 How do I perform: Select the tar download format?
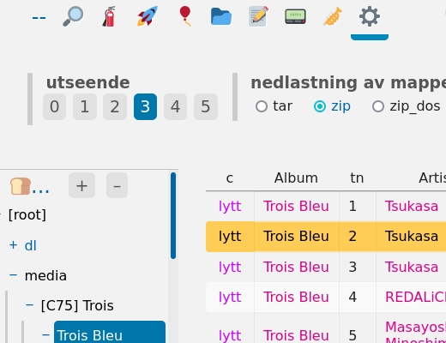pyautogui.click(x=274, y=106)
